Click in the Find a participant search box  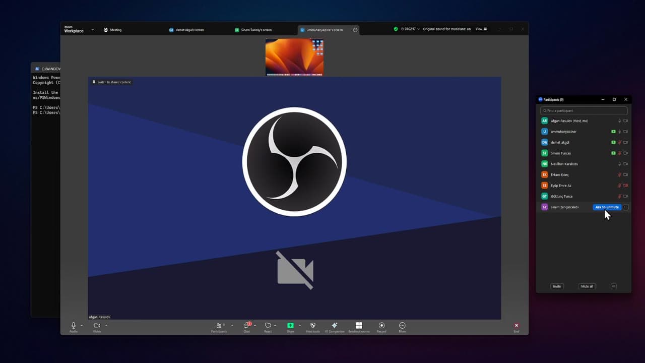[584, 110]
